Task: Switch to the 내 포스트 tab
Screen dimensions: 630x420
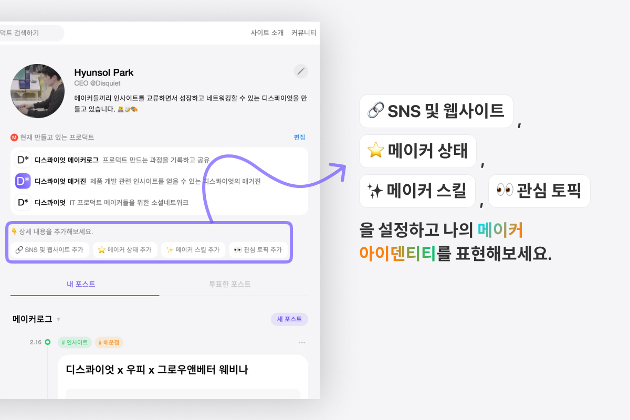Action: coord(81,284)
